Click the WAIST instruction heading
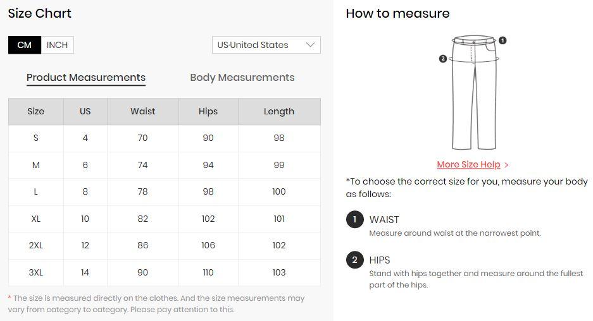This screenshot has width=593, height=321. coord(384,219)
